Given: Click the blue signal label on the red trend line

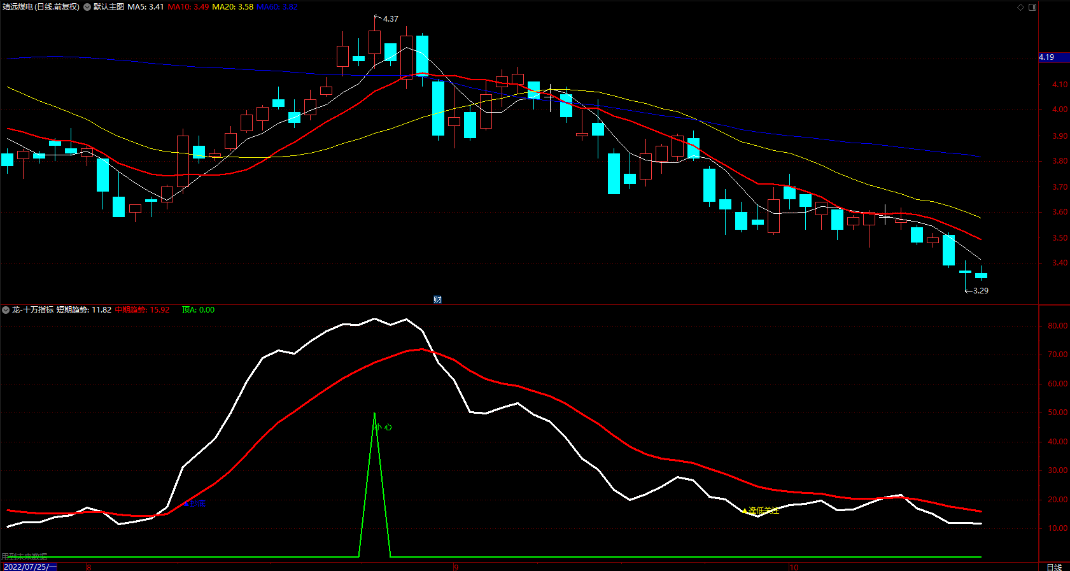Looking at the screenshot, I should click(195, 504).
